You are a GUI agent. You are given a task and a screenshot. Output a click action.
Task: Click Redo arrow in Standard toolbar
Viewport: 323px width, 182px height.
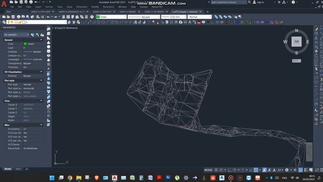pos(56,17)
